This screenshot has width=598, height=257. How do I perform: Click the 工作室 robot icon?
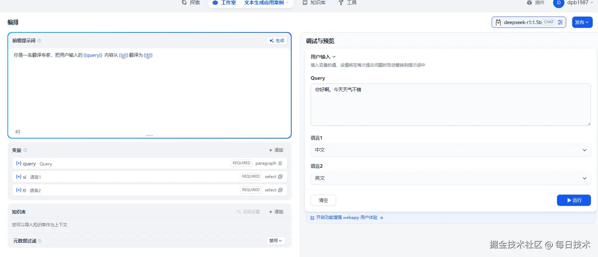(215, 2)
